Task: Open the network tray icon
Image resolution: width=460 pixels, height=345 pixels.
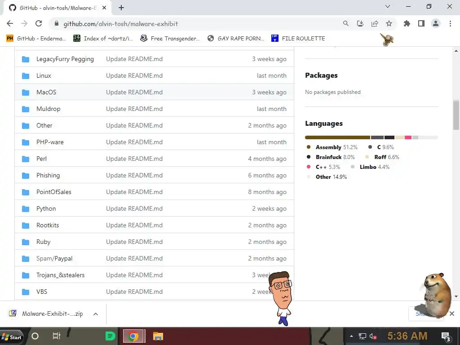Action: [x=363, y=336]
